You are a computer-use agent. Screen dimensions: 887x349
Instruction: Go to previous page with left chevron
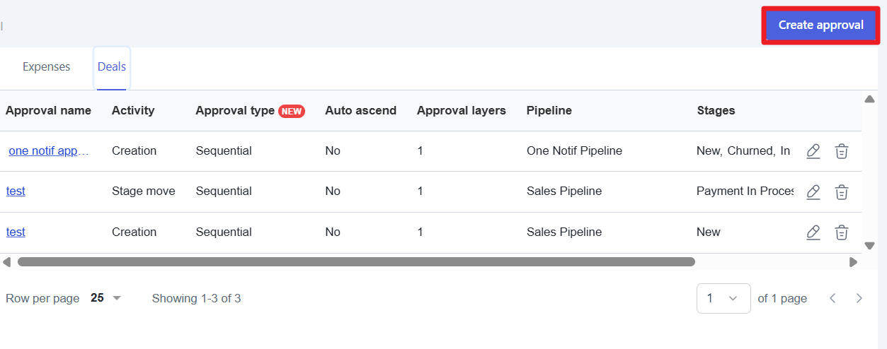[832, 298]
